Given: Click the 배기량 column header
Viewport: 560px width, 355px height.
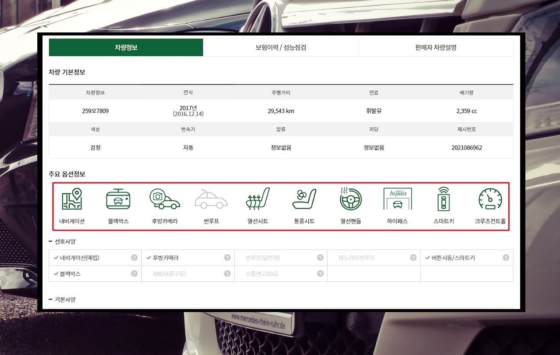Looking at the screenshot, I should coord(467,92).
